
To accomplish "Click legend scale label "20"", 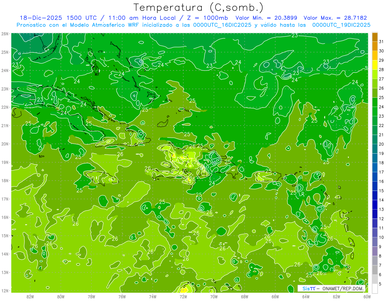I will point(381,144).
